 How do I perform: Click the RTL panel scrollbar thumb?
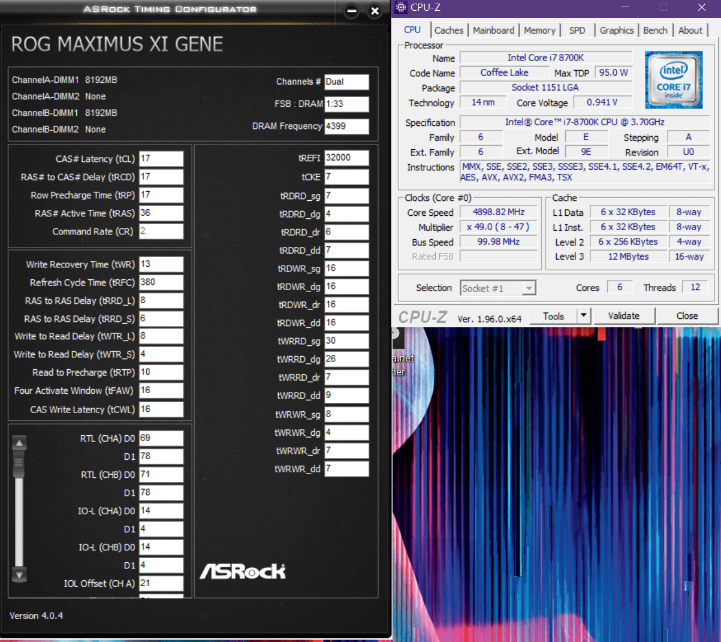pos(19,463)
